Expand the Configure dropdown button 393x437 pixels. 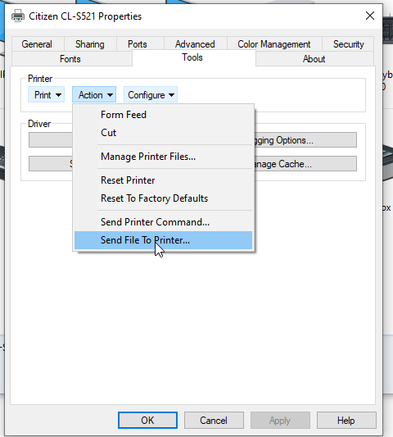151,95
